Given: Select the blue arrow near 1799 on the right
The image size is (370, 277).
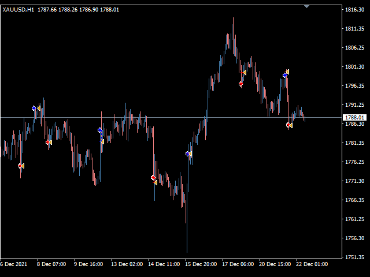Looking at the screenshot, I should (x=284, y=75).
